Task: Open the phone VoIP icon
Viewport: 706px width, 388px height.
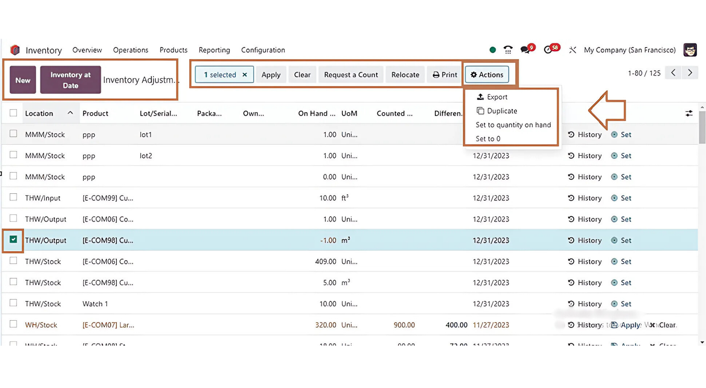Action: (508, 50)
